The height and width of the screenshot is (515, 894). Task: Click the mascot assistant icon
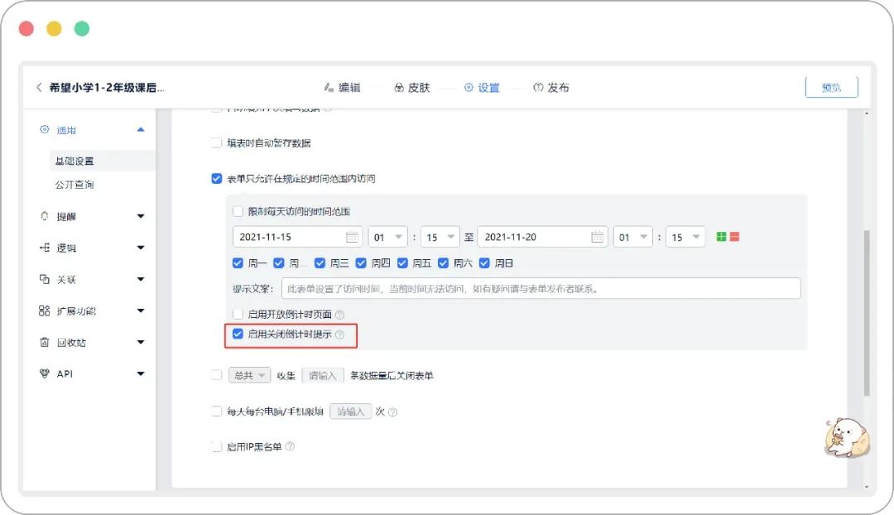click(848, 437)
